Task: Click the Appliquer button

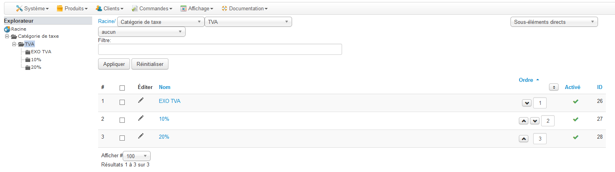Action: pos(114,64)
